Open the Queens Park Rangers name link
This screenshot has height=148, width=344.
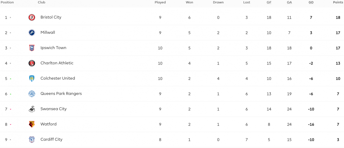pos(61,94)
